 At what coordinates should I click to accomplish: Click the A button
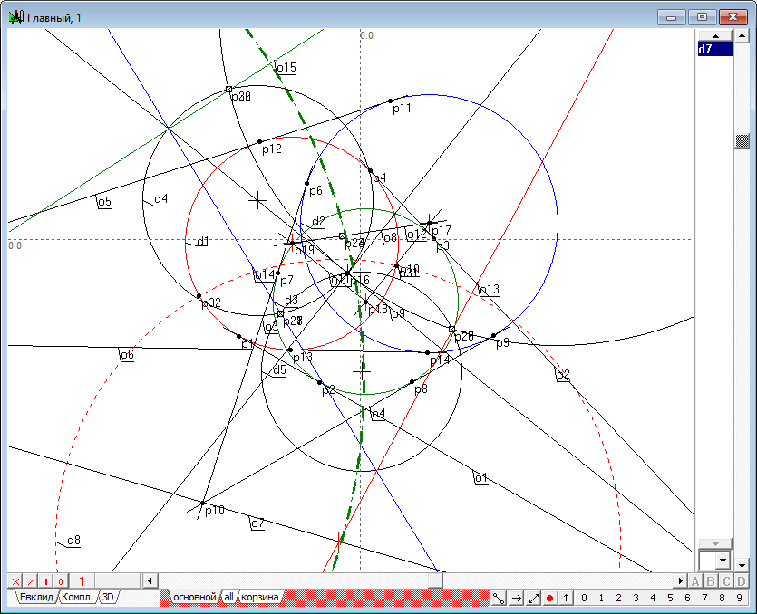coord(695,581)
